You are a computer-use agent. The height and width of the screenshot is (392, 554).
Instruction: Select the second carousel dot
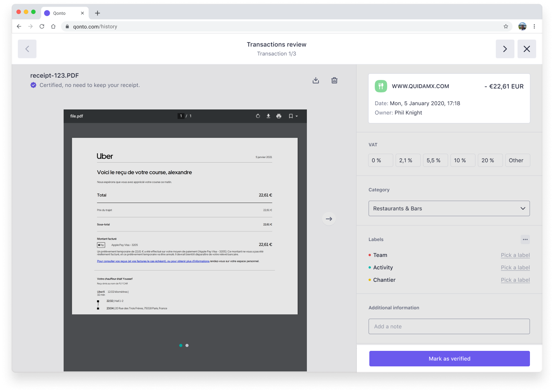pos(187,345)
